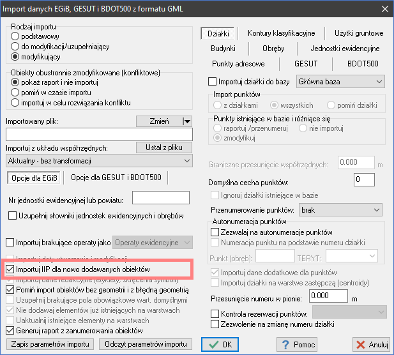Image resolution: width=394 pixels, height=355 pixels.
Task: Open help with the Pomoc button
Action: coord(298,345)
